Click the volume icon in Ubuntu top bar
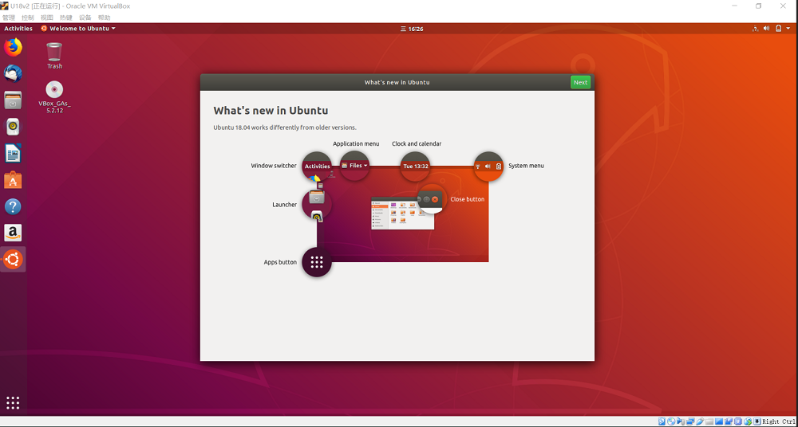 (766, 29)
